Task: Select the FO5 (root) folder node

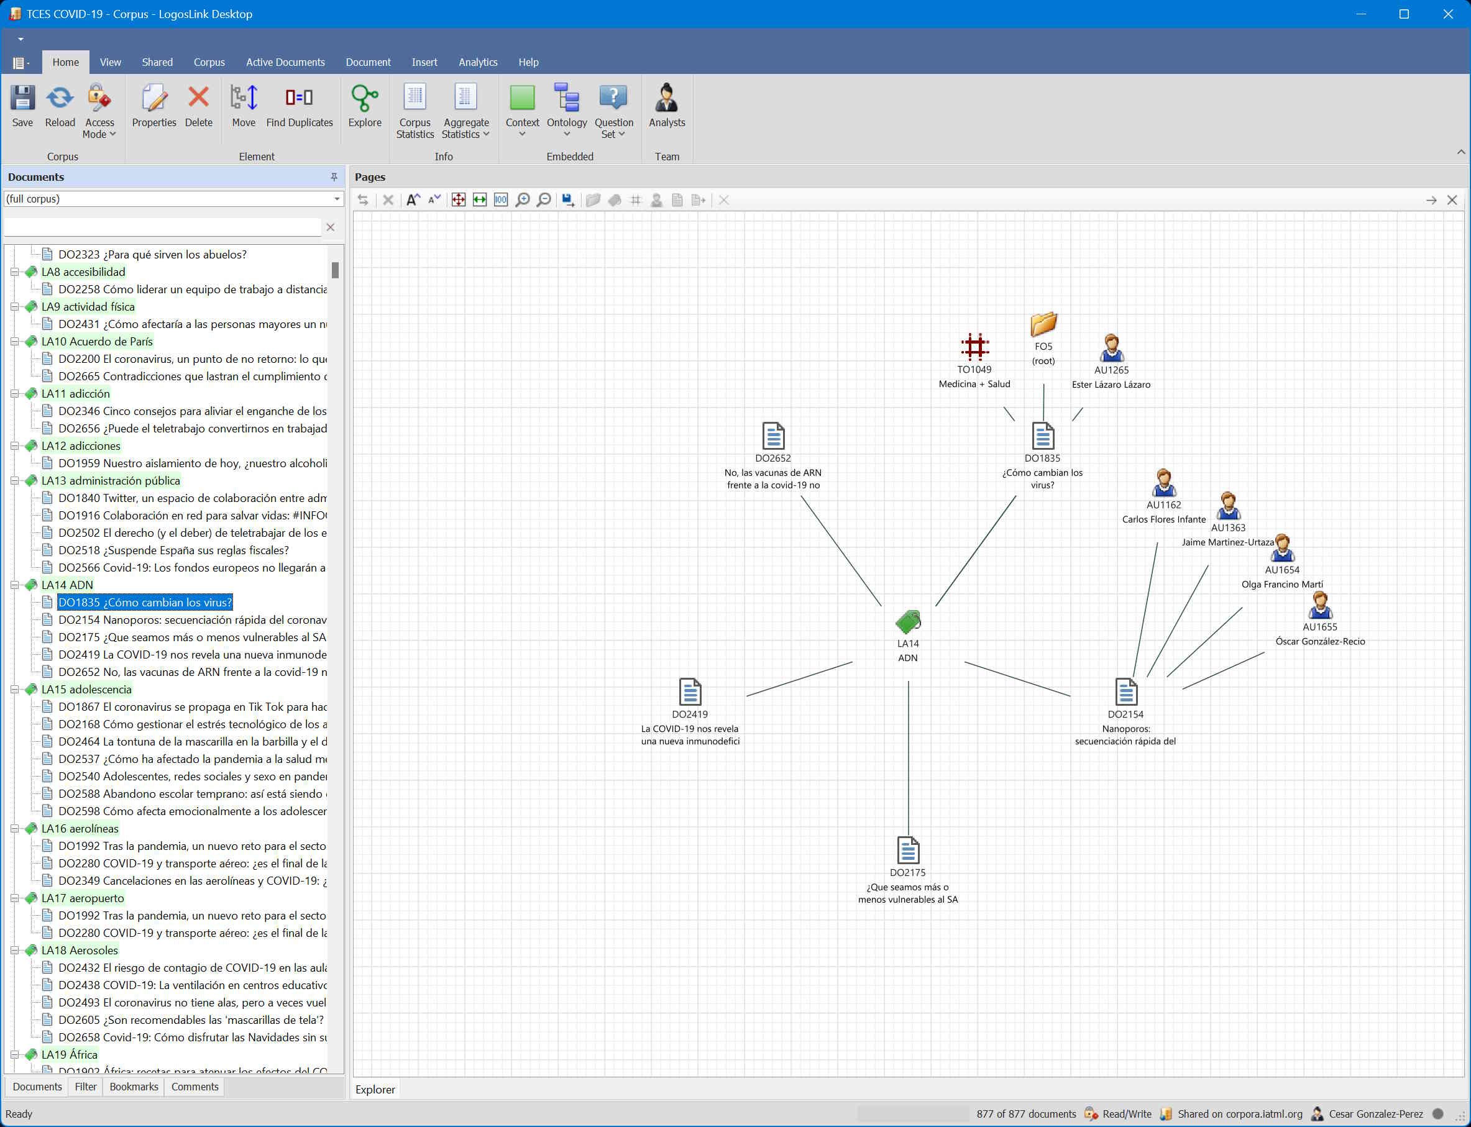Action: tap(1043, 339)
